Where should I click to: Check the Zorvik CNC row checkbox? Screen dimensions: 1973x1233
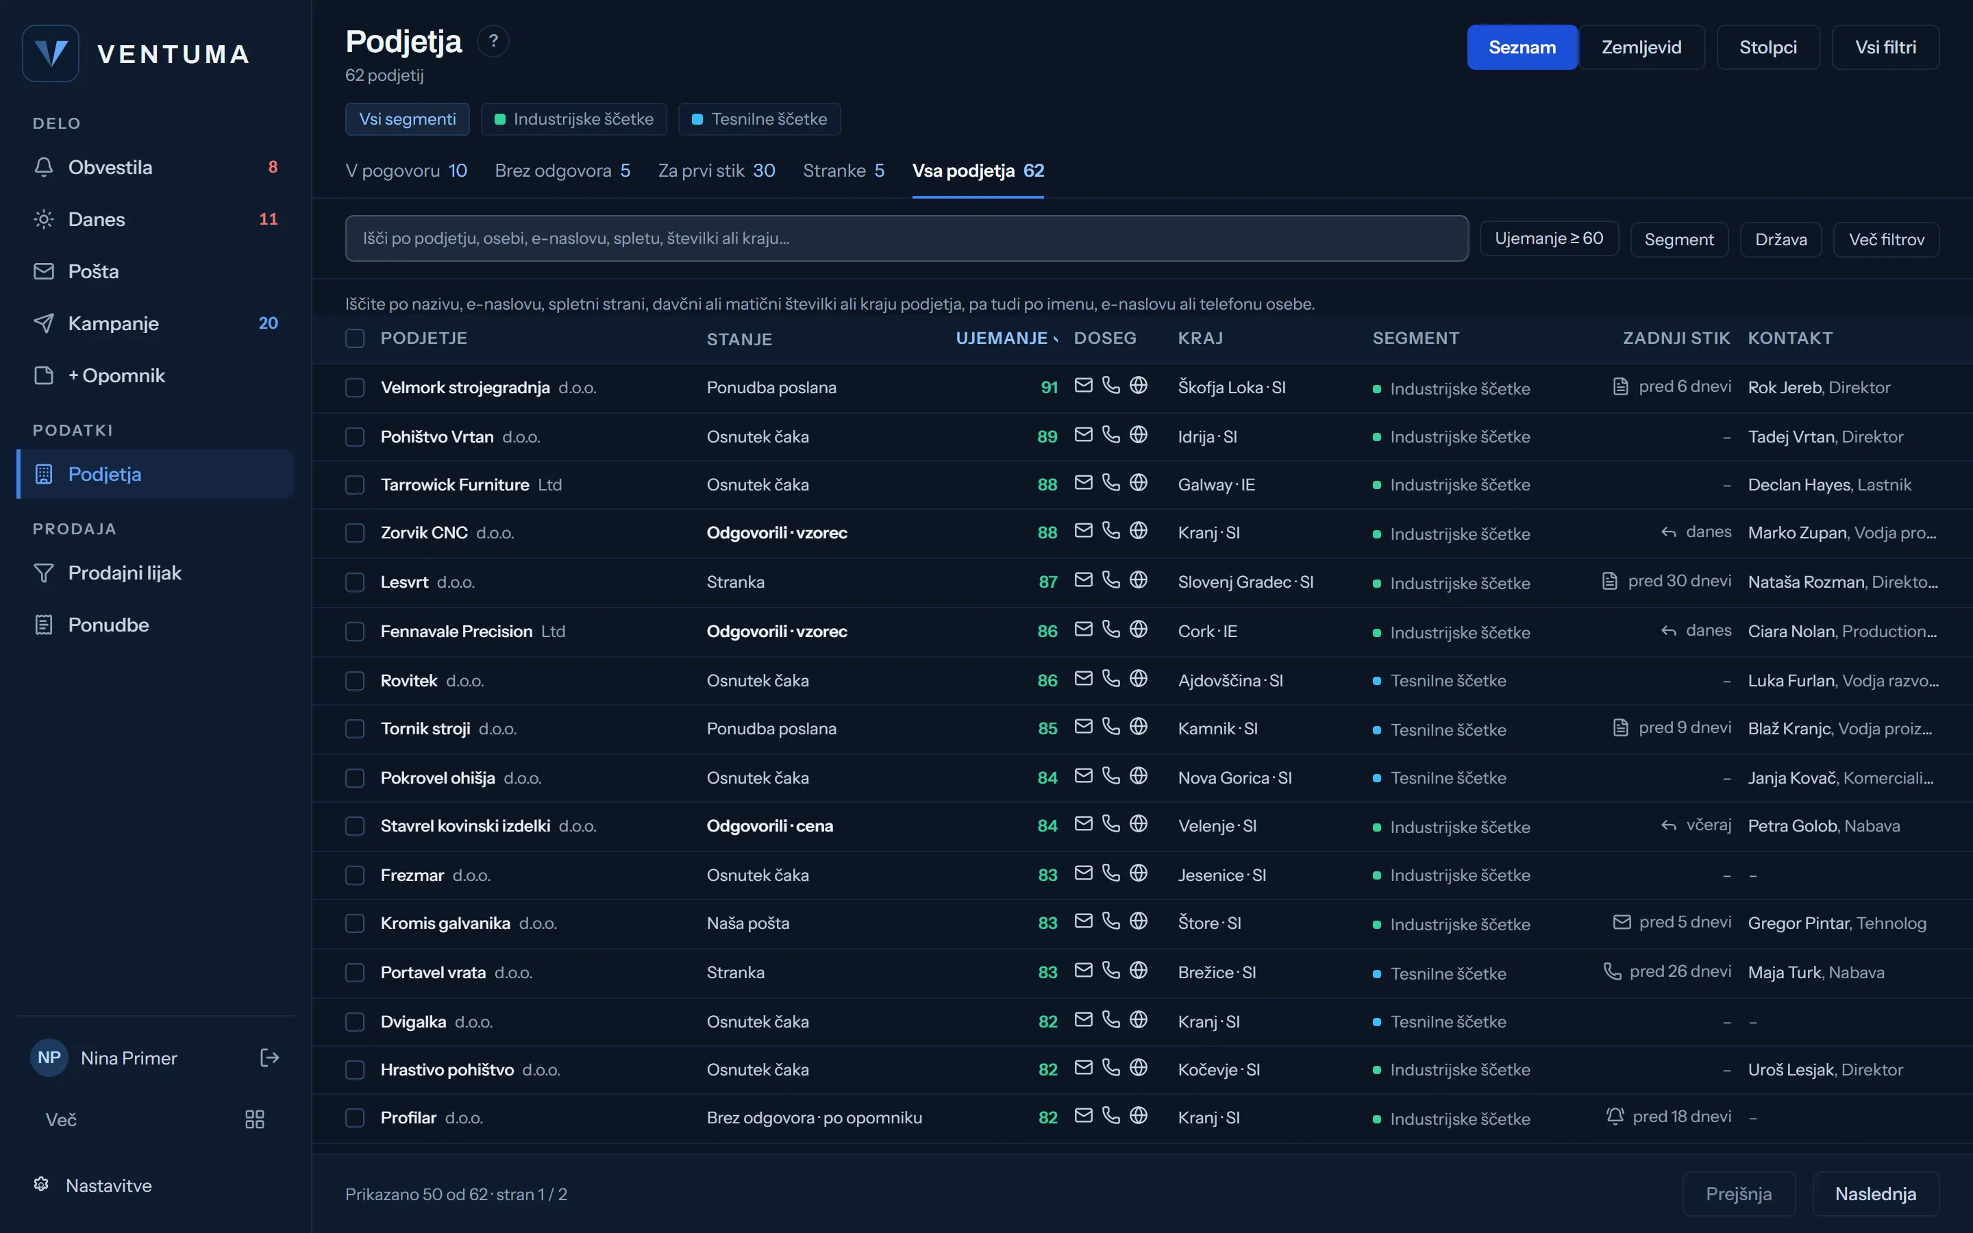[x=355, y=534]
